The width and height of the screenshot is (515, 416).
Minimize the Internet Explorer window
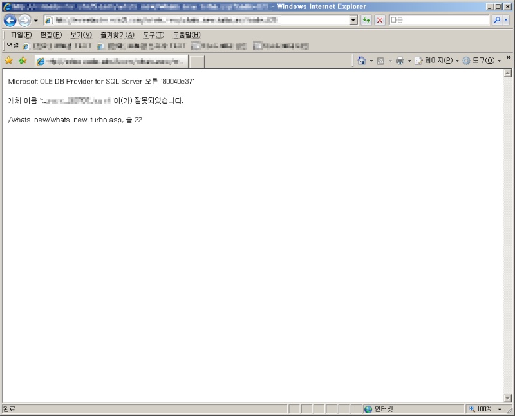coord(490,6)
